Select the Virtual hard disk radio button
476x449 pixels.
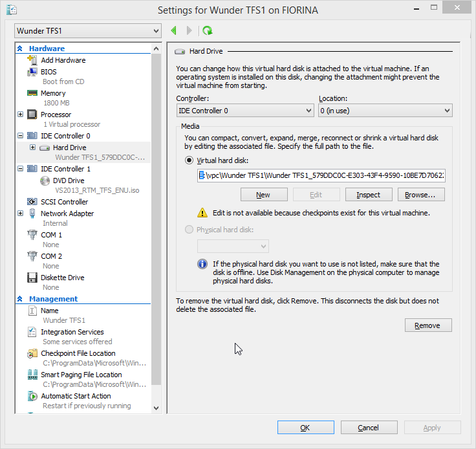[189, 160]
